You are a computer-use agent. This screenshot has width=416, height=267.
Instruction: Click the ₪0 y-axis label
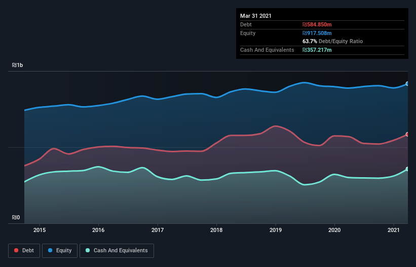16,217
